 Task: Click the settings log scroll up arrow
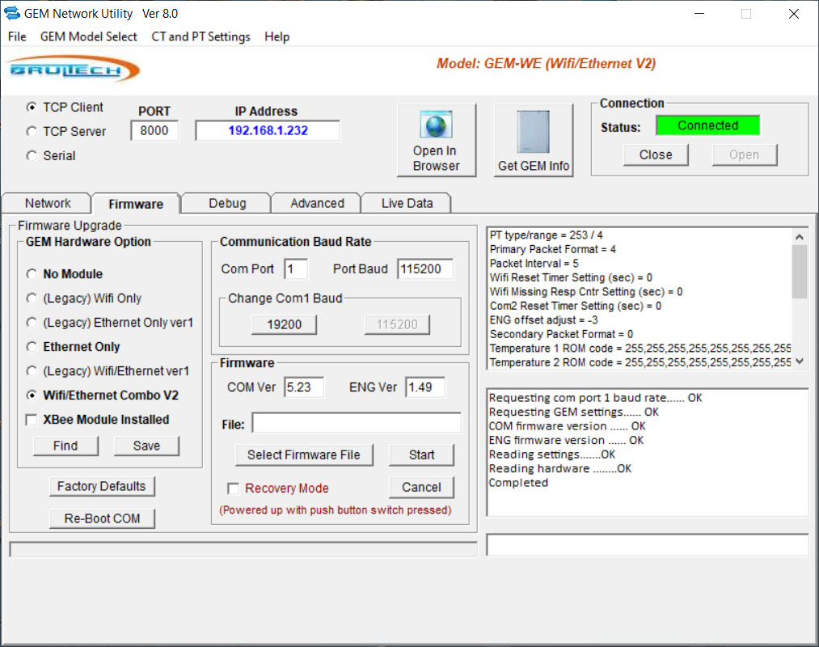coord(799,237)
